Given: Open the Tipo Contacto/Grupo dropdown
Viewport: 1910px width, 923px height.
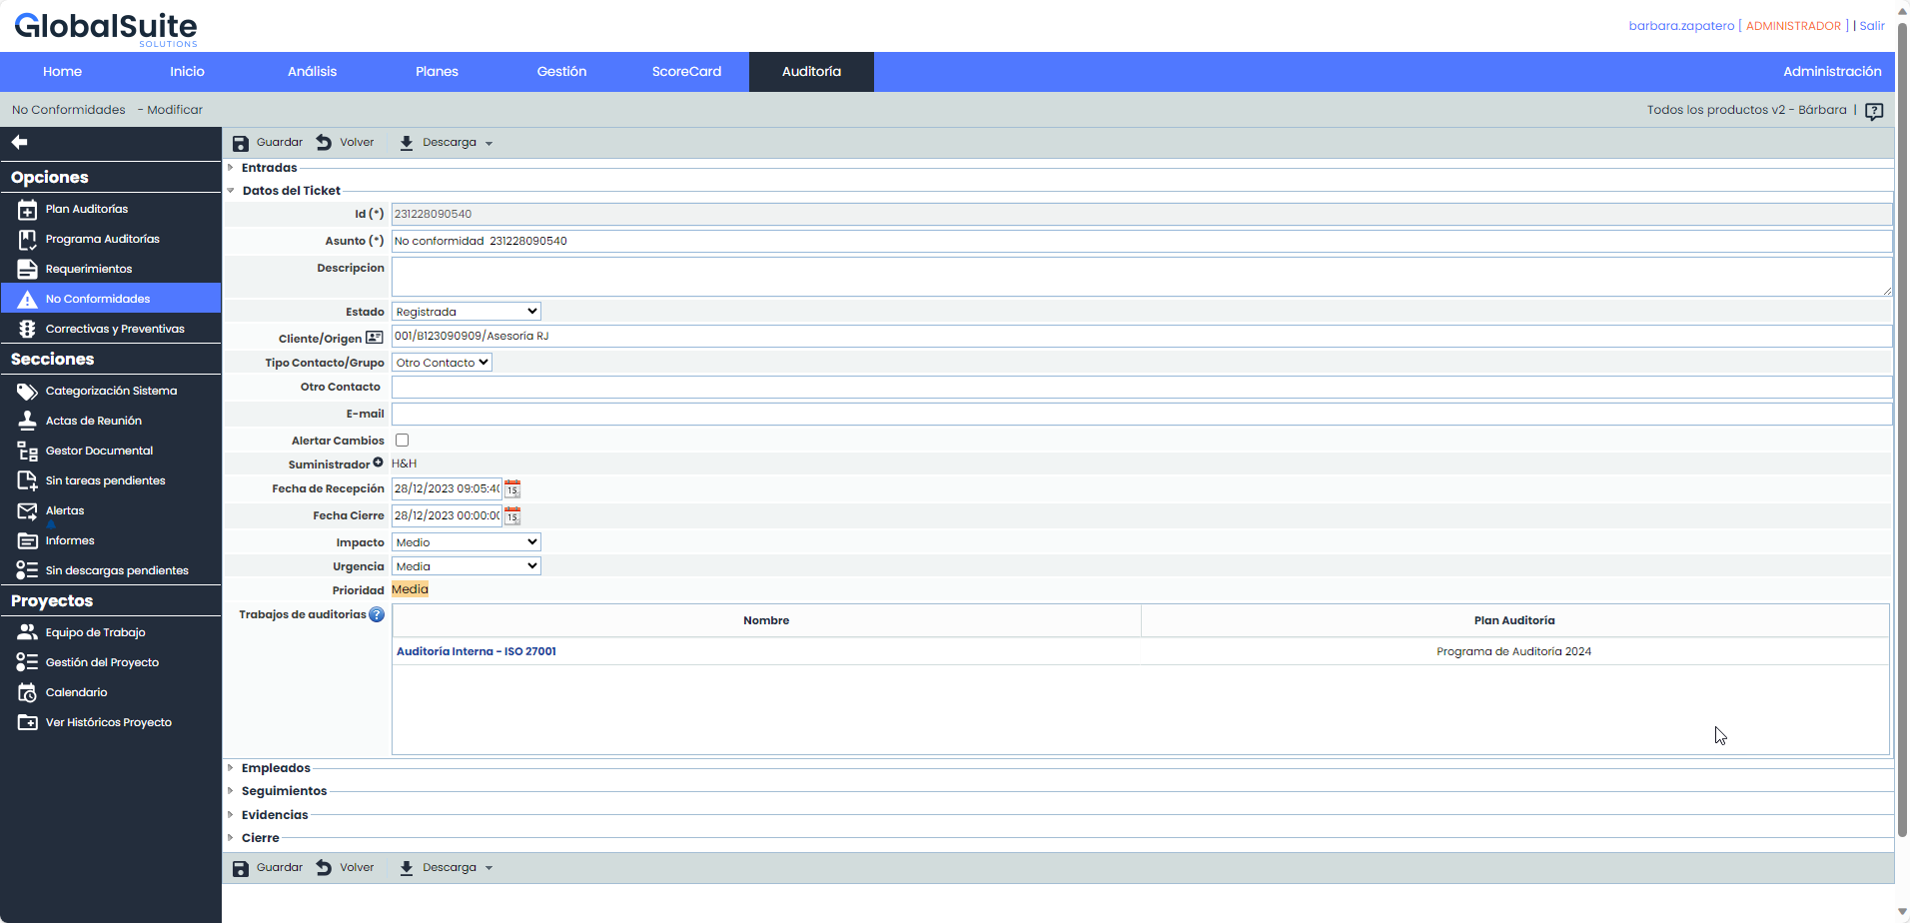Looking at the screenshot, I should pos(442,363).
